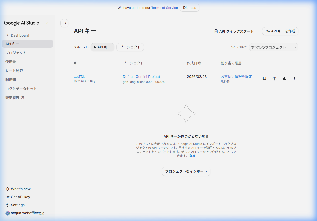Click the 割り当て階層 column header
The width and height of the screenshot is (317, 221).
231,63
